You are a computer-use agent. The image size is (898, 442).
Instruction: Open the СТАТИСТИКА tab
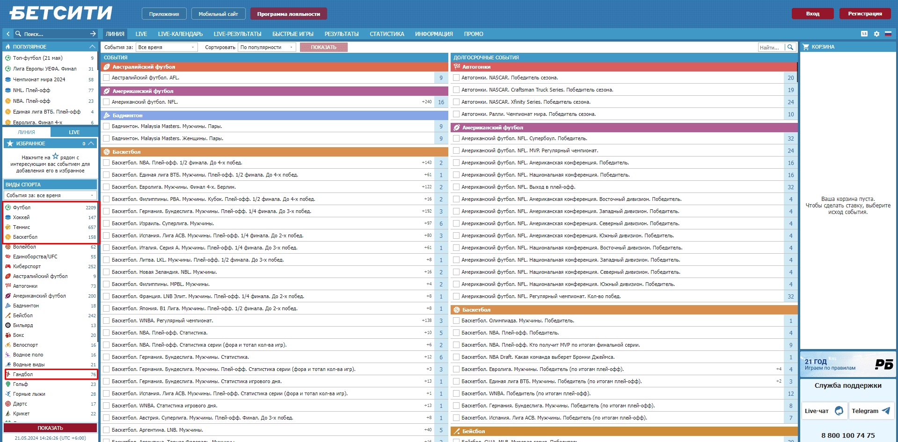pos(387,34)
